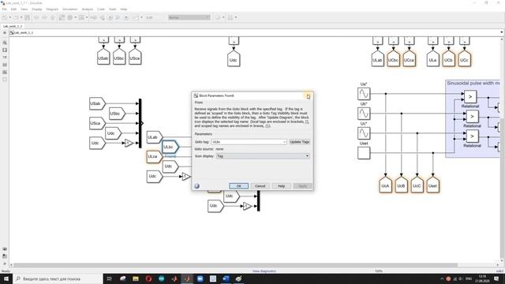Click the Update Tags button
This screenshot has width=505, height=284.
(300, 142)
